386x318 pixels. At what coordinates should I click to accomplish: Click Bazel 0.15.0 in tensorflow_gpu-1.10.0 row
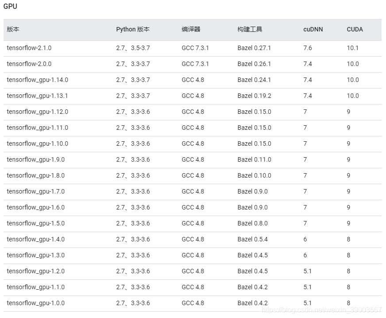coord(254,143)
